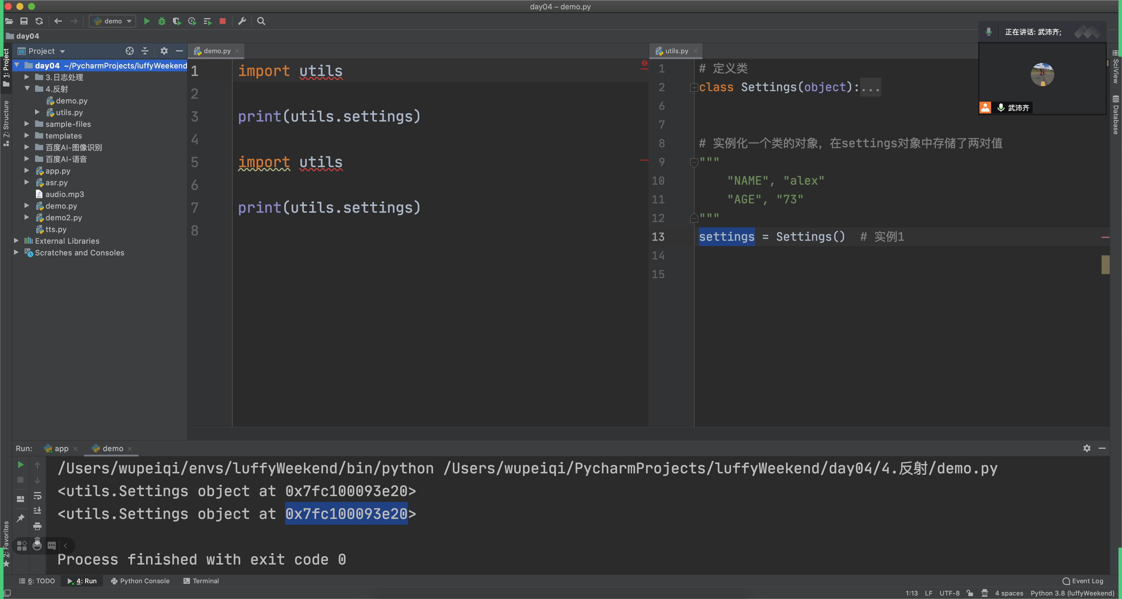Viewport: 1122px width, 599px height.
Task: Run the demo configuration with green play button
Action: (147, 21)
